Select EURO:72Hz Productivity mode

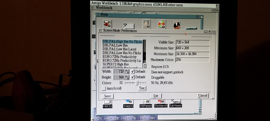pos(120,57)
